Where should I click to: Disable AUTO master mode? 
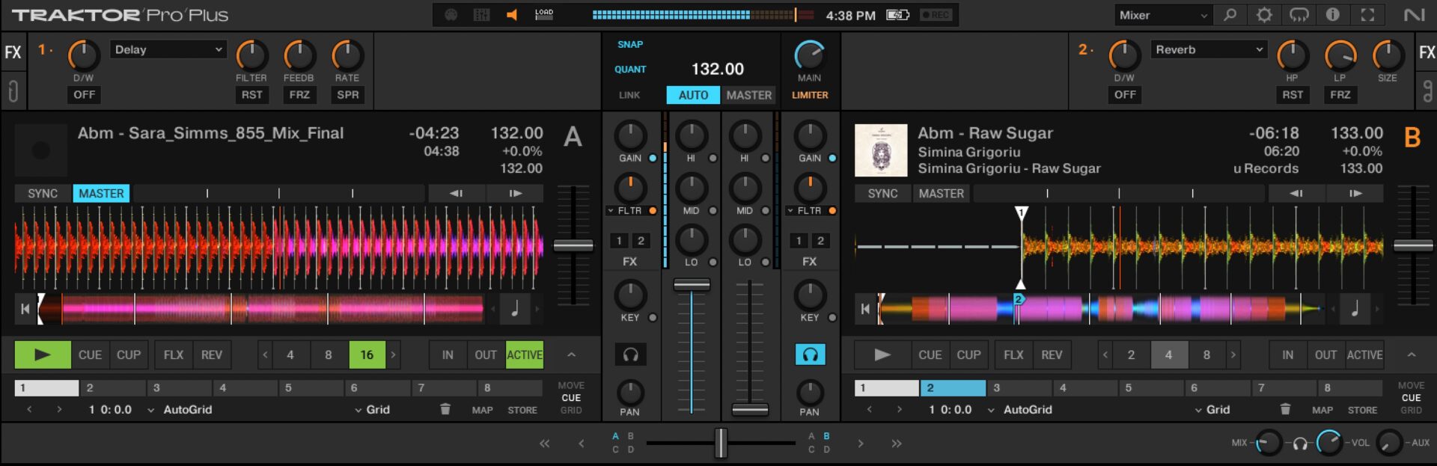coord(693,95)
